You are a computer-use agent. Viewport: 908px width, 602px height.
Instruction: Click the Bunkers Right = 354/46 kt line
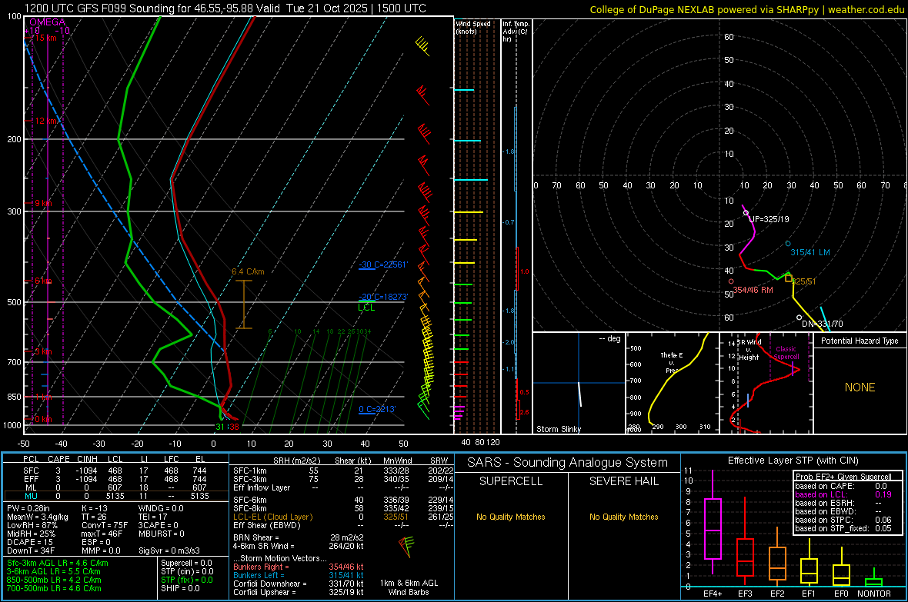coord(299,567)
